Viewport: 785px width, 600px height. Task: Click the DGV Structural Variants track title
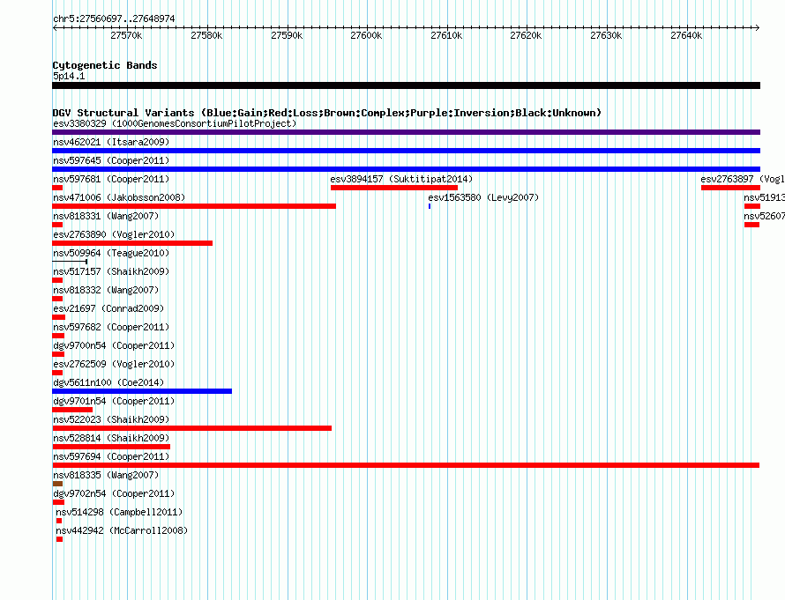click(x=327, y=113)
